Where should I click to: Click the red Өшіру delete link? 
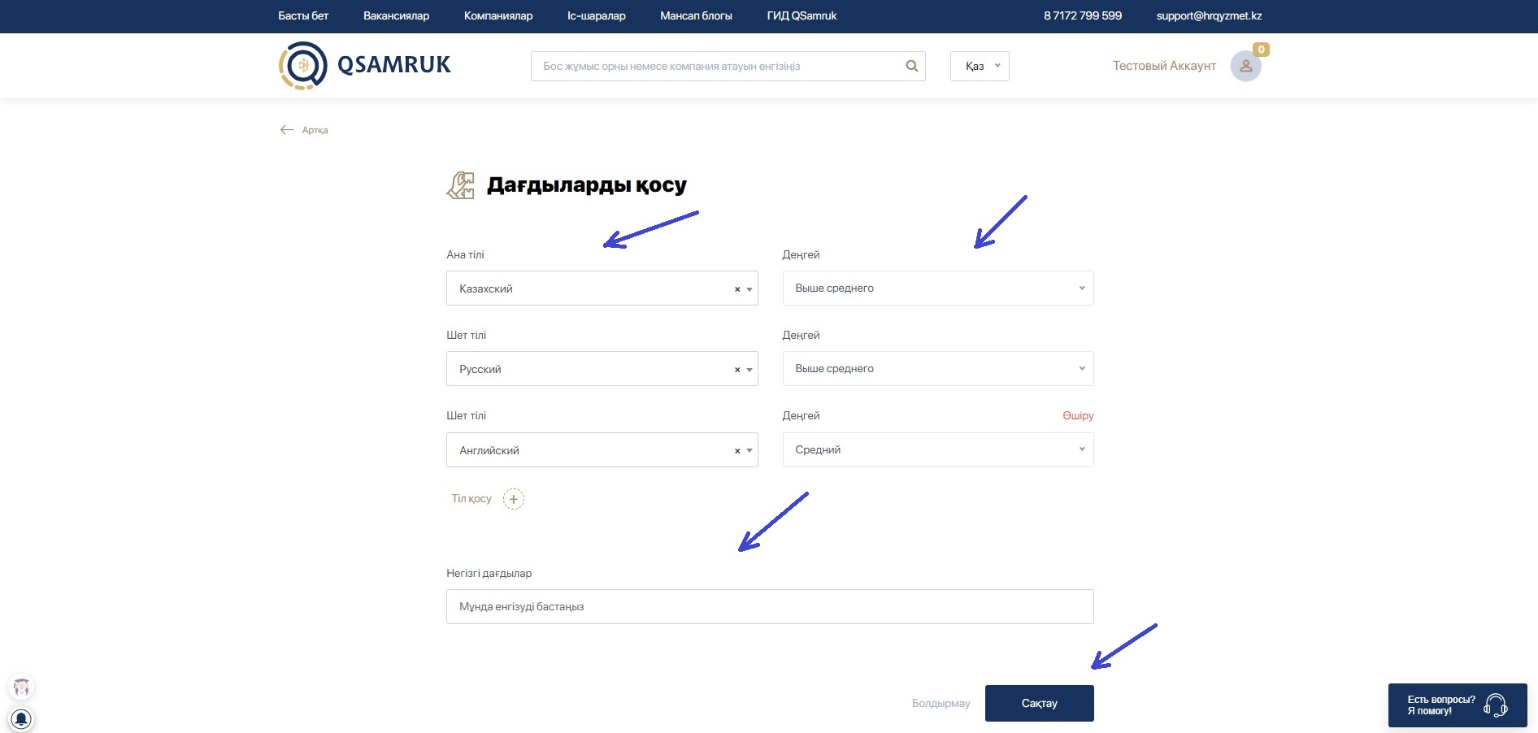pyautogui.click(x=1077, y=415)
